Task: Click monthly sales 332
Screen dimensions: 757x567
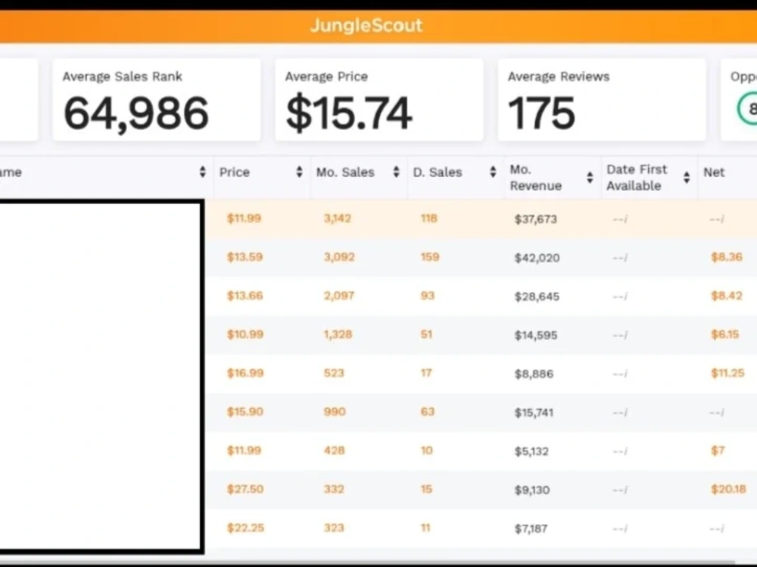Action: pos(334,489)
